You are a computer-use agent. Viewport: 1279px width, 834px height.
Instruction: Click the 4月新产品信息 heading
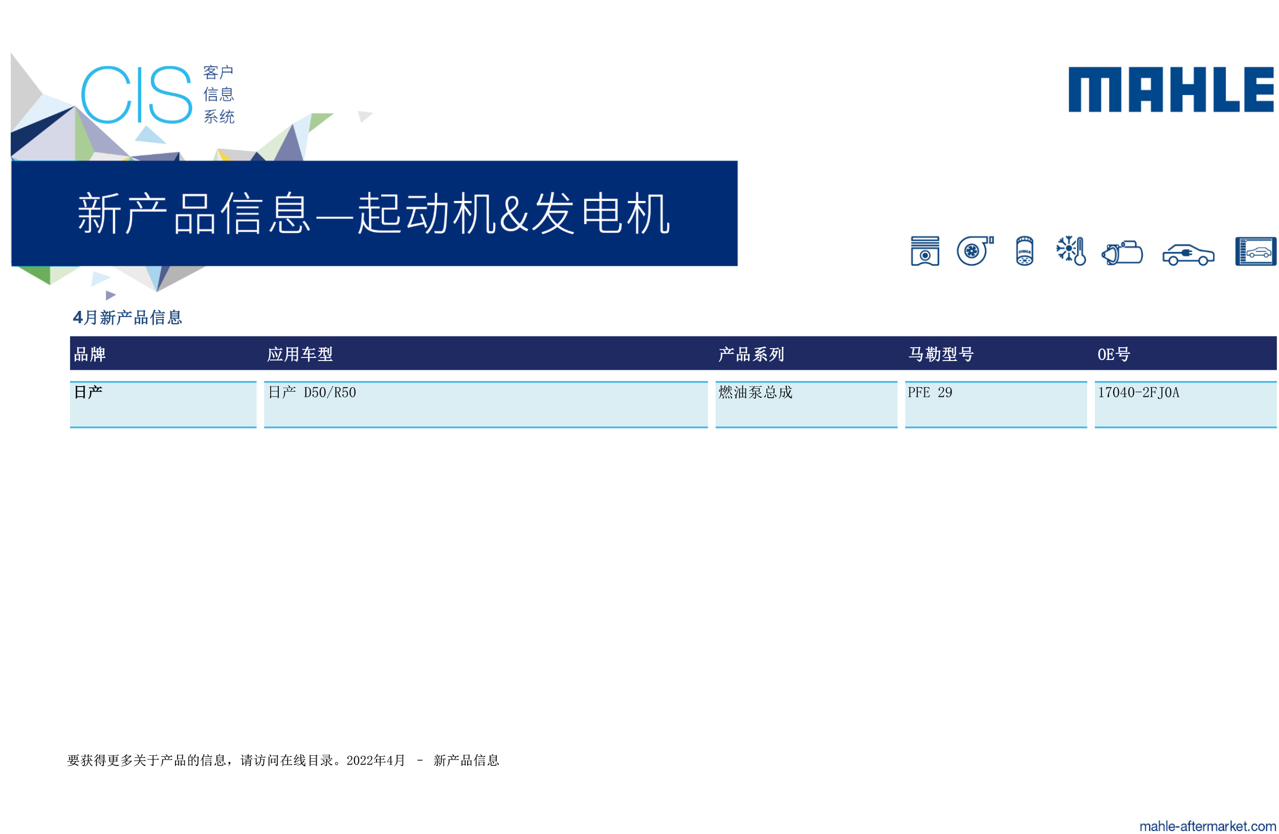coord(127,318)
